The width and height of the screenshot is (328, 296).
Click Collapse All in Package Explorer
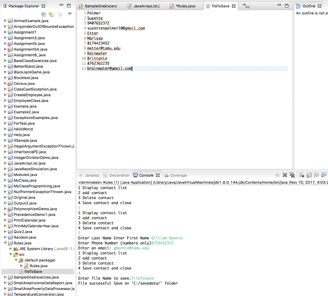(44, 14)
